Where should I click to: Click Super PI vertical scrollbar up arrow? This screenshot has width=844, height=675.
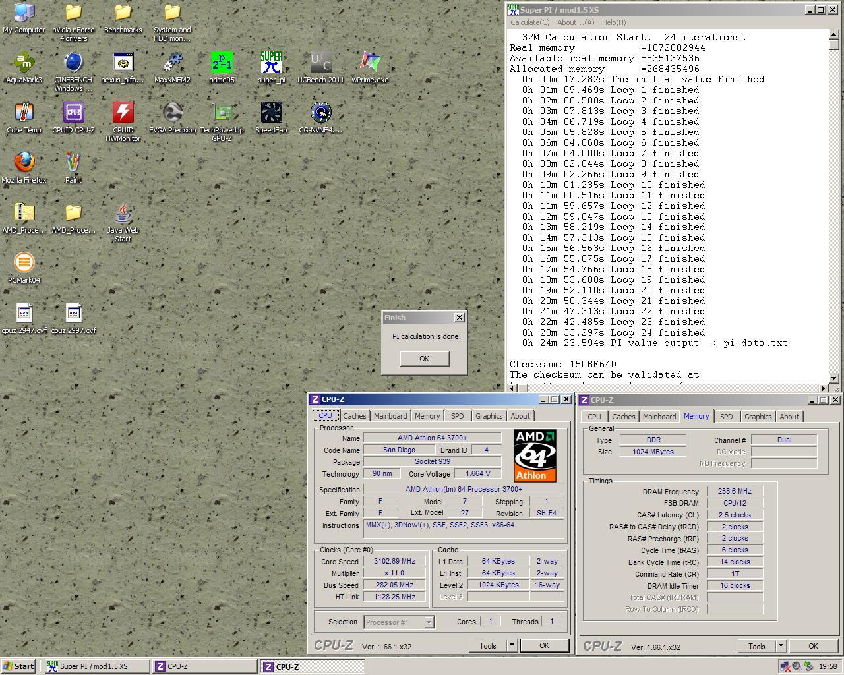(834, 34)
